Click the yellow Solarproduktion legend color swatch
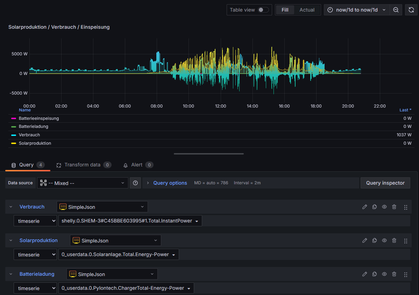The height and width of the screenshot is (295, 419). point(14,143)
